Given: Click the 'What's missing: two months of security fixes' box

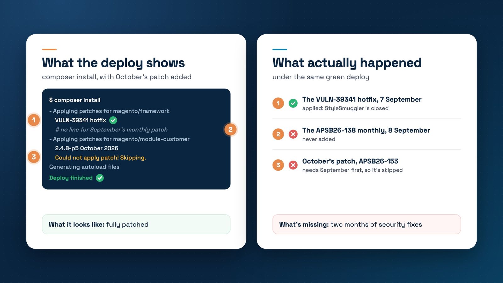Looking at the screenshot, I should 367,225.
